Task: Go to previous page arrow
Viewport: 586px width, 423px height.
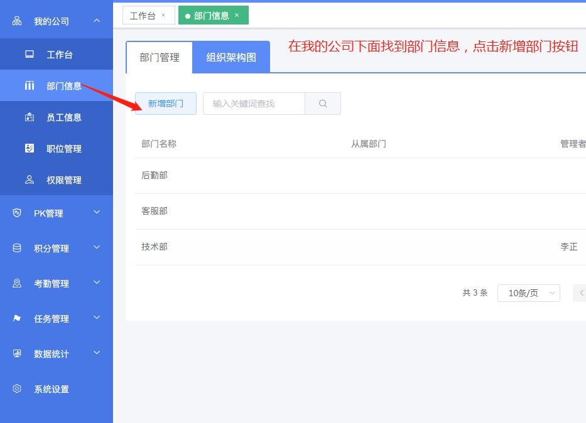Action: pyautogui.click(x=581, y=293)
